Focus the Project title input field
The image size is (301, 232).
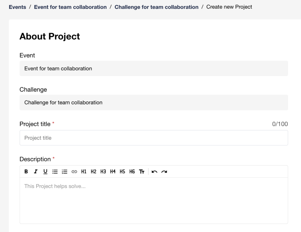pyautogui.click(x=154, y=138)
